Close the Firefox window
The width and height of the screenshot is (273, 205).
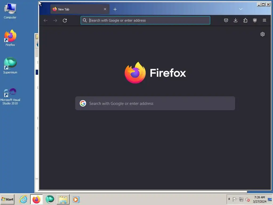click(268, 4)
